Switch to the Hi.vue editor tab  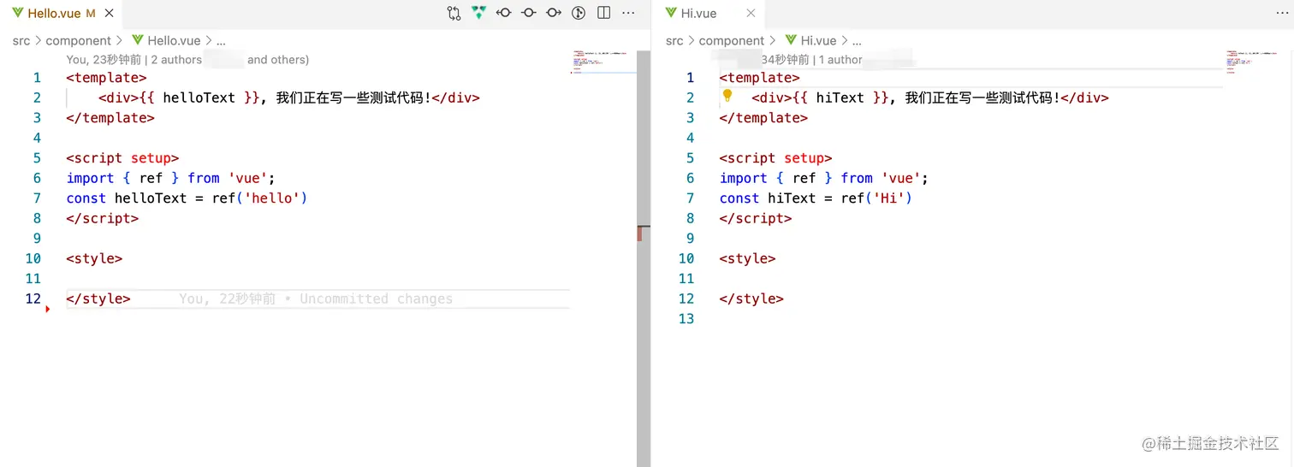pyautogui.click(x=708, y=14)
